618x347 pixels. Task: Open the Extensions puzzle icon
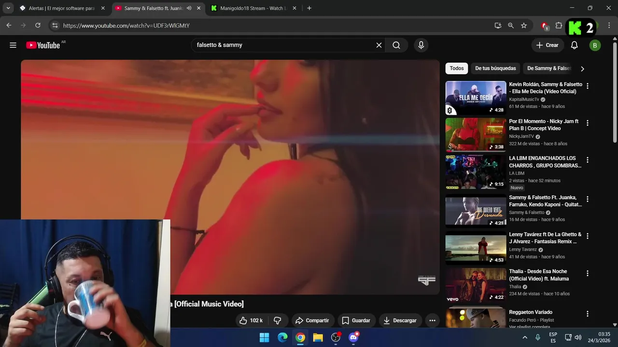(x=559, y=26)
